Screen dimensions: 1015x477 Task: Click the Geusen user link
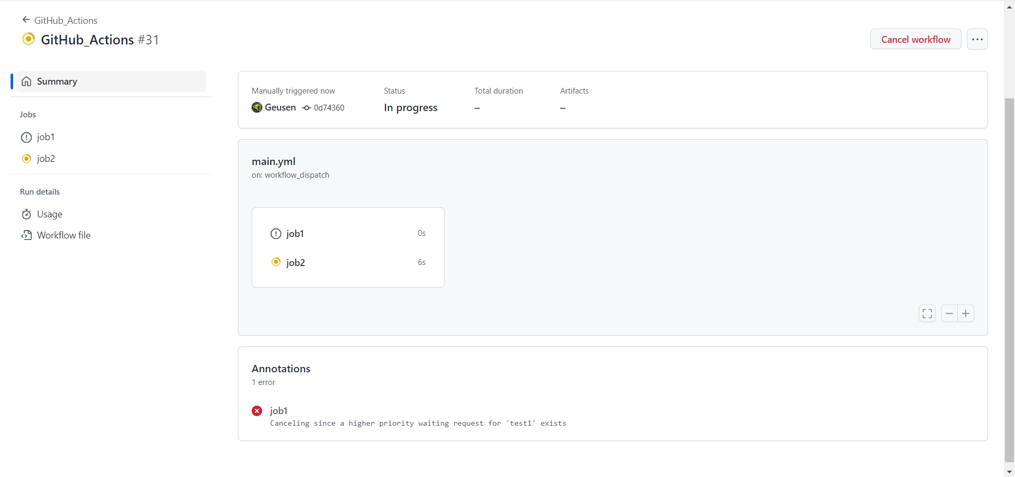coord(280,107)
